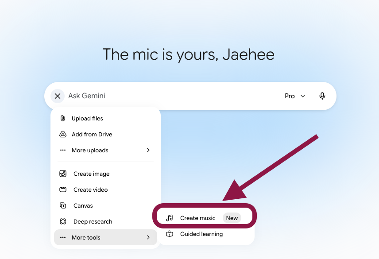This screenshot has height=259, width=379.
Task: Click the music note Create music icon
Action: [170, 218]
